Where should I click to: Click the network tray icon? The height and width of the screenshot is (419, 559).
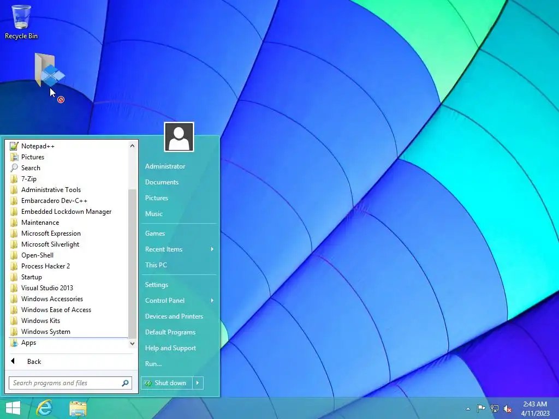[495, 408]
